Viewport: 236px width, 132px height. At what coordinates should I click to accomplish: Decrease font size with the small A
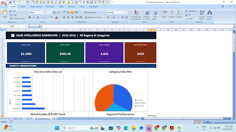coord(58,12)
